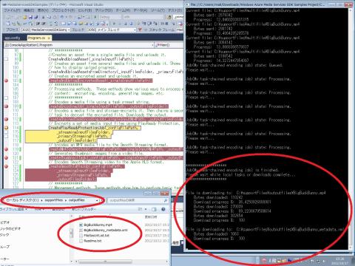Click the Cut scissors icon in toolbar
This screenshot has width=355, height=266.
(x=44, y=17)
